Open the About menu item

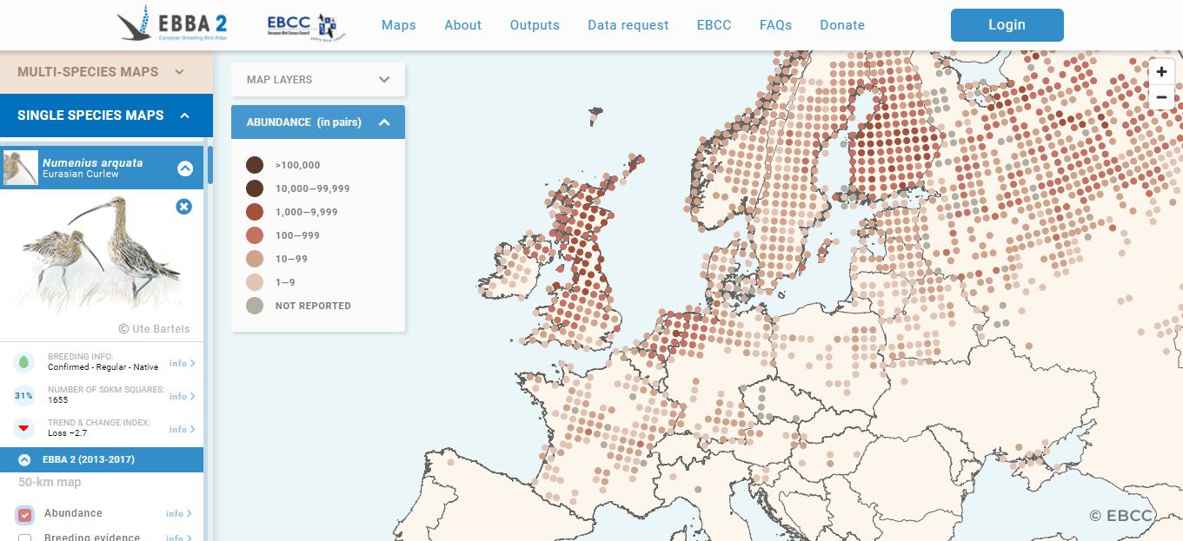coord(462,25)
